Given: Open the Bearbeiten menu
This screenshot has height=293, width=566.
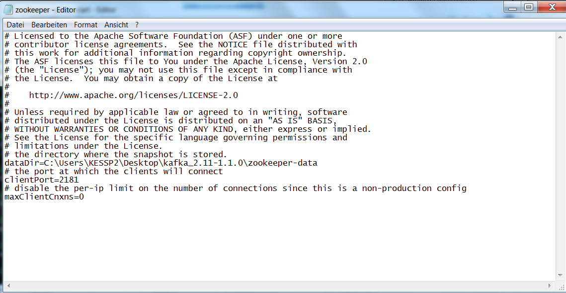Looking at the screenshot, I should click(49, 25).
